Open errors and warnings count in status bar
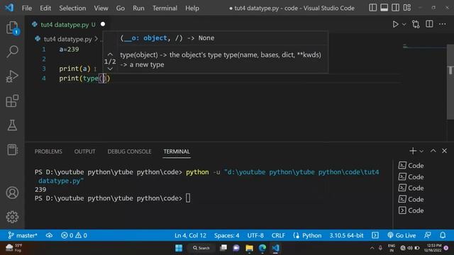 click(x=74, y=235)
